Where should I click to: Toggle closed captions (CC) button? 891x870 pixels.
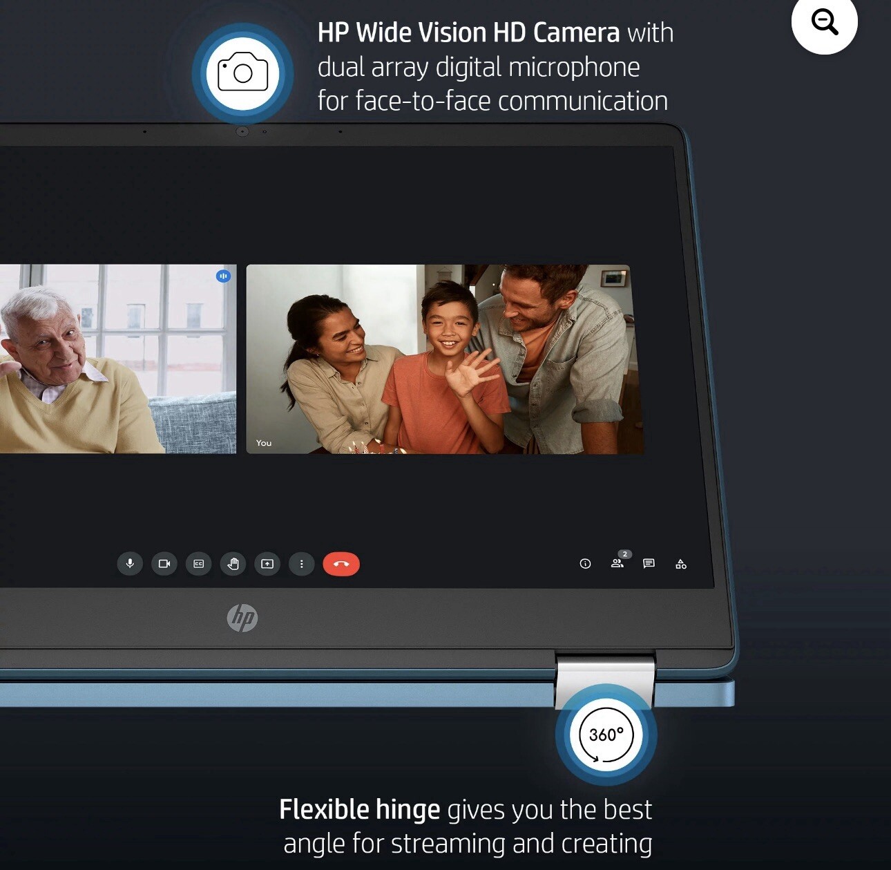(x=199, y=564)
